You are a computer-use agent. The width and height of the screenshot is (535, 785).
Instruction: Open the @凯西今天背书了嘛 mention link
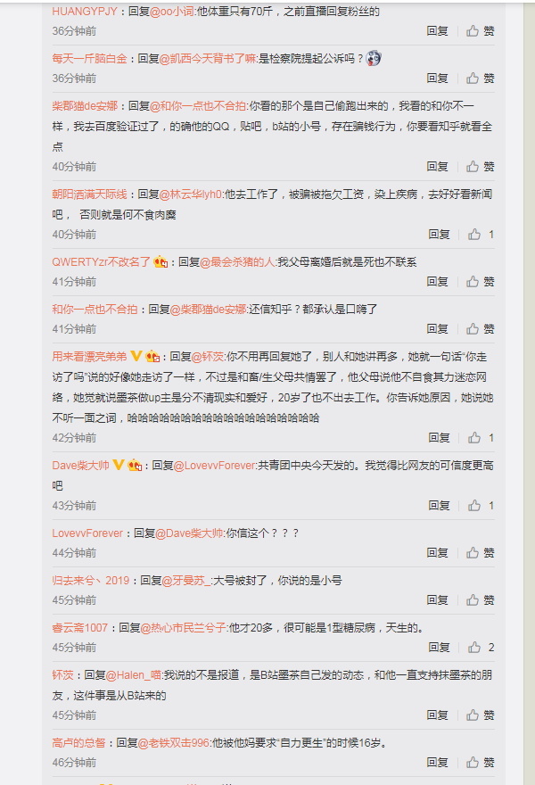click(208, 59)
